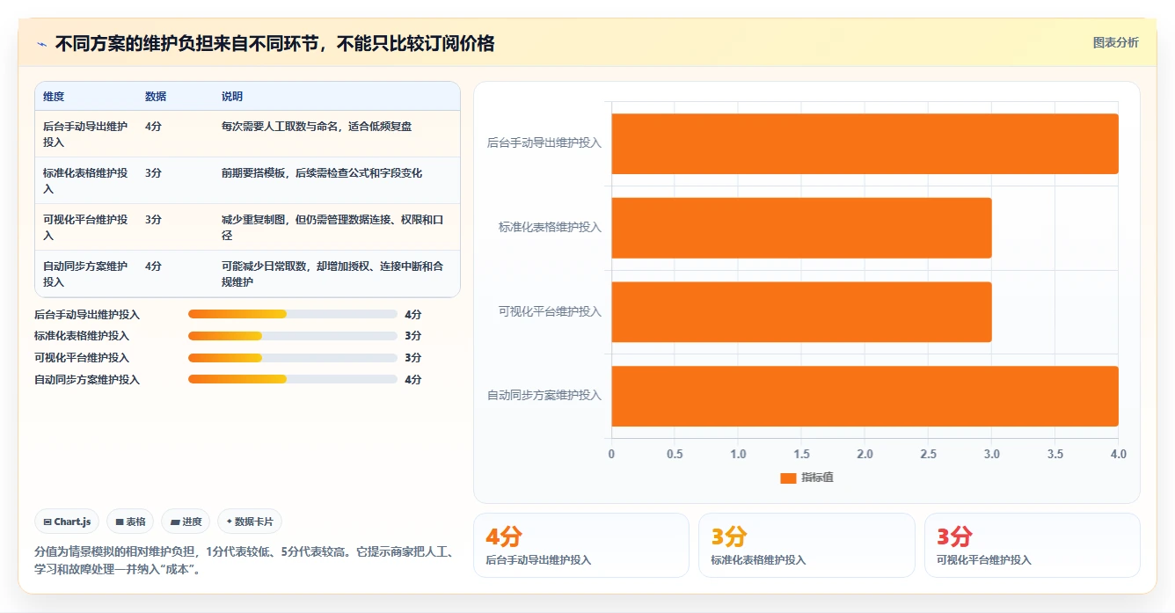Click the 表格 tag pill
This screenshot has width=1175, height=613.
pos(130,522)
